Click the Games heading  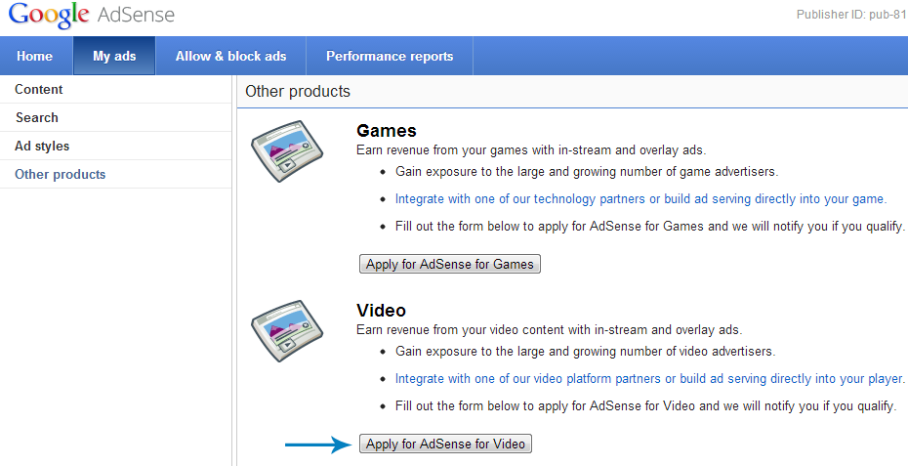tap(387, 130)
